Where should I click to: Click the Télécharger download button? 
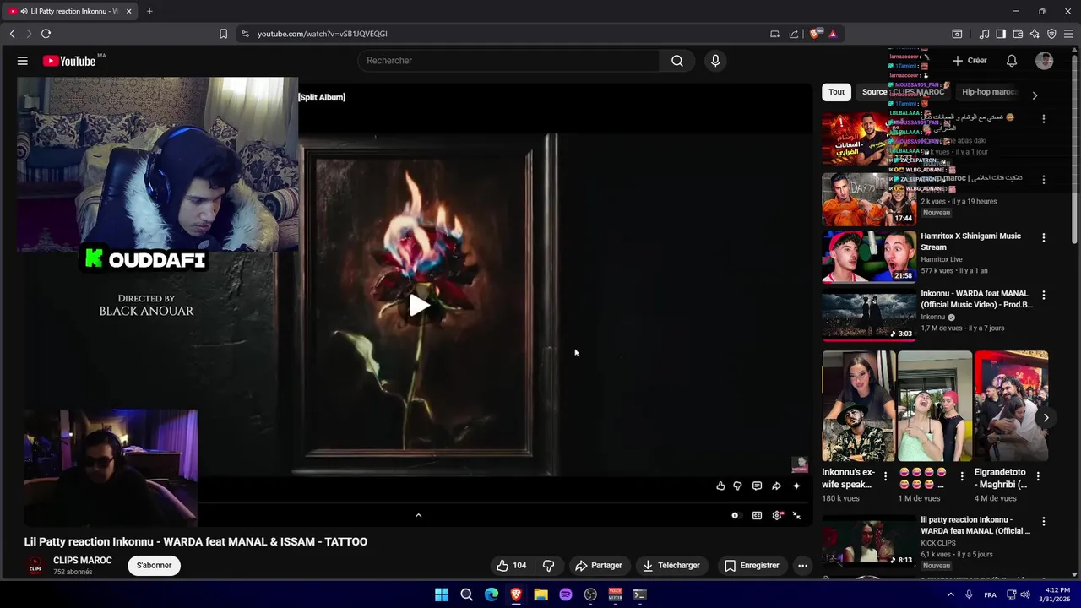(671, 566)
